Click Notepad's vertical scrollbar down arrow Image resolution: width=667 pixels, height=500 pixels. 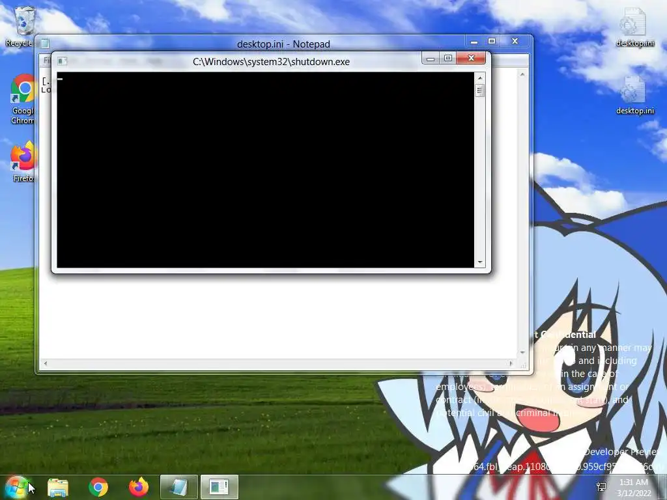tap(522, 352)
